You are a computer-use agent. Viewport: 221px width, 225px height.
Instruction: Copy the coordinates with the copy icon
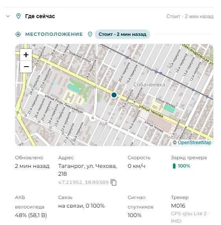pos(114,182)
